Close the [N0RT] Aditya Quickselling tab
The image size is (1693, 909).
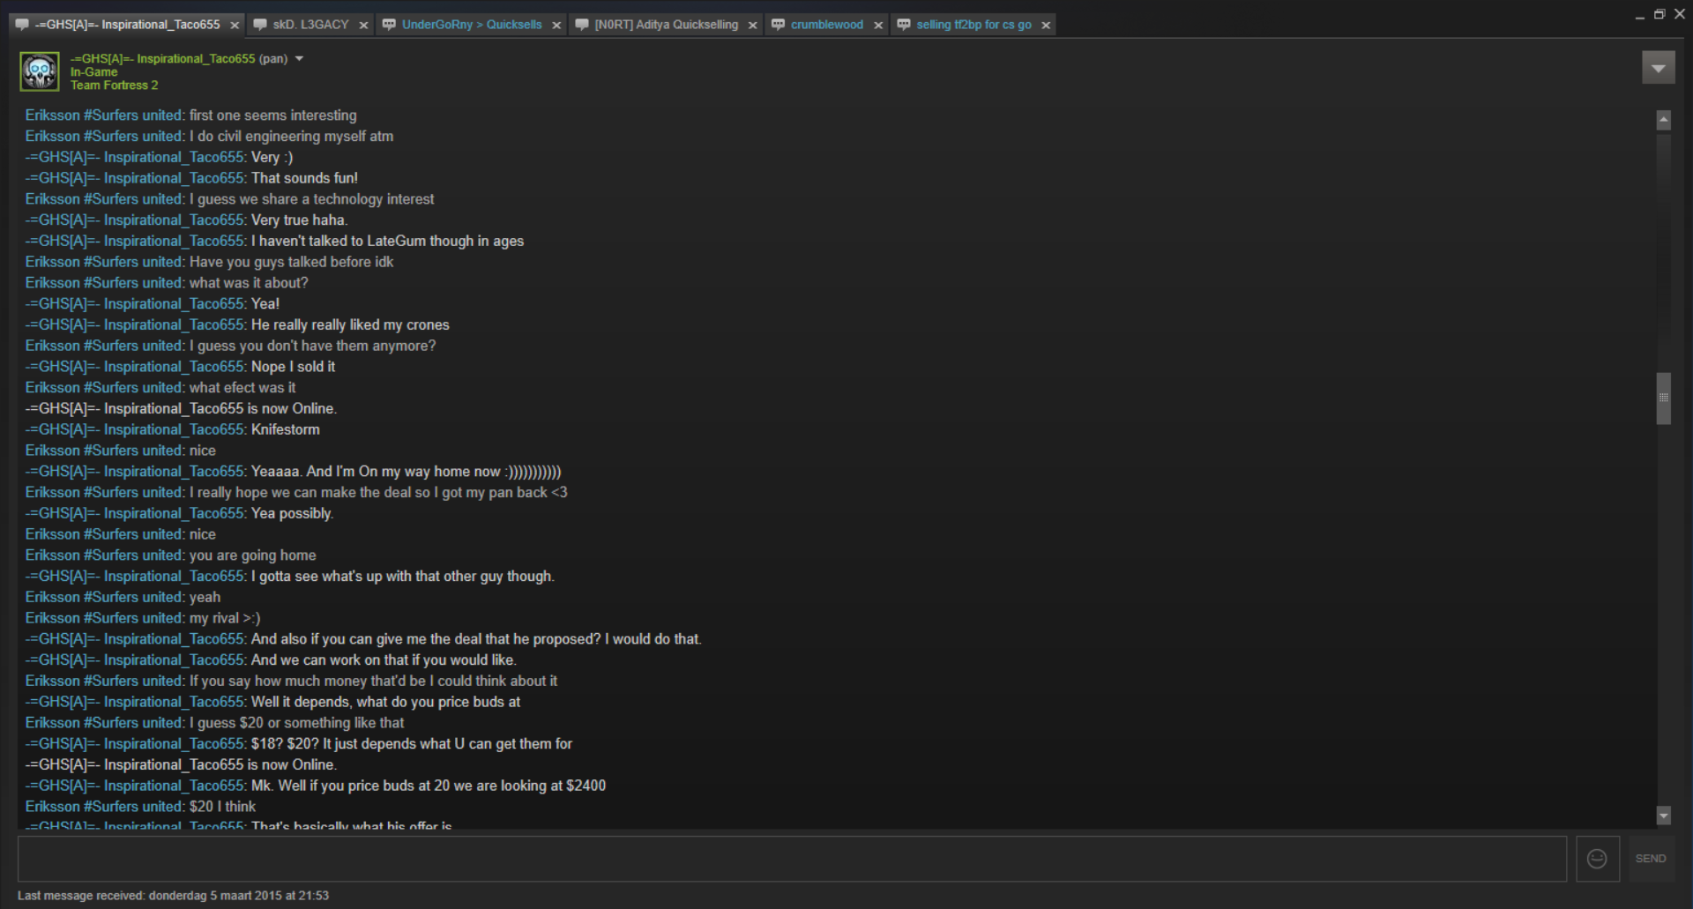(x=752, y=26)
